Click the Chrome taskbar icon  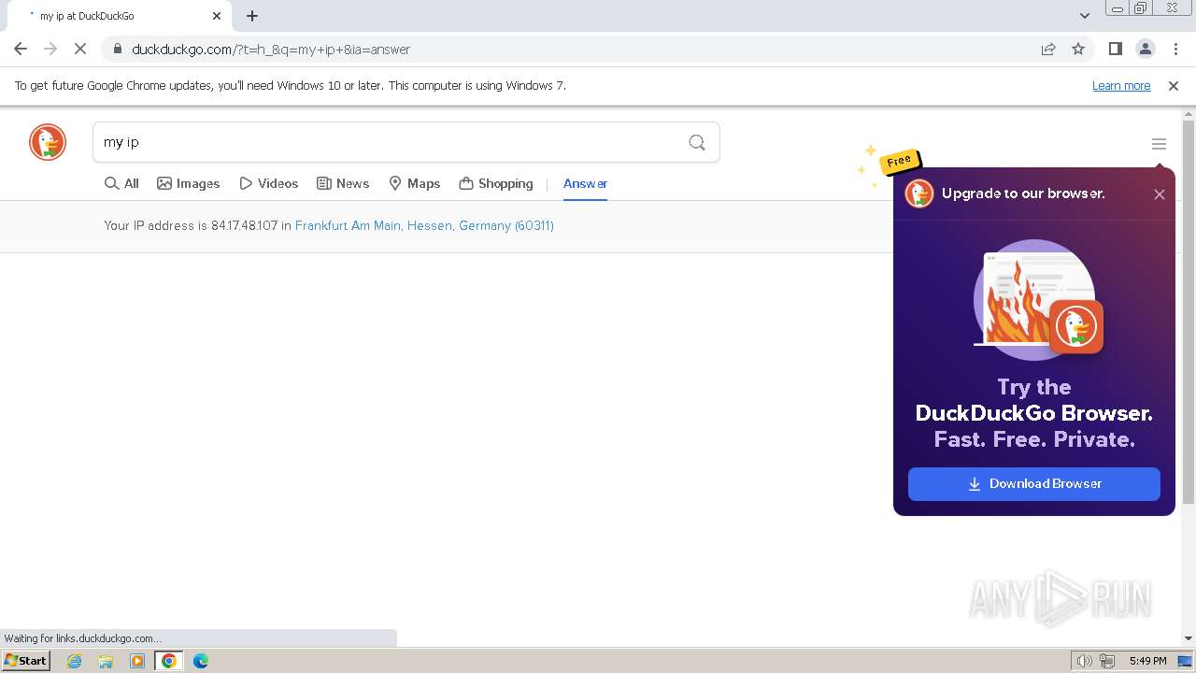point(169,661)
